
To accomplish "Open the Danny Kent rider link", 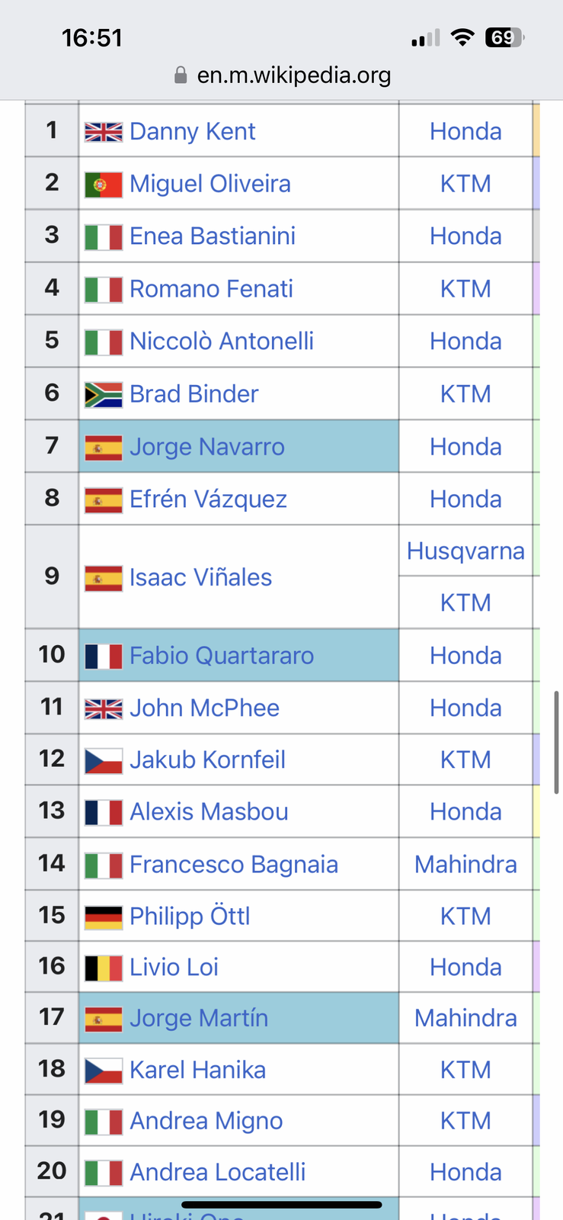I will [192, 132].
